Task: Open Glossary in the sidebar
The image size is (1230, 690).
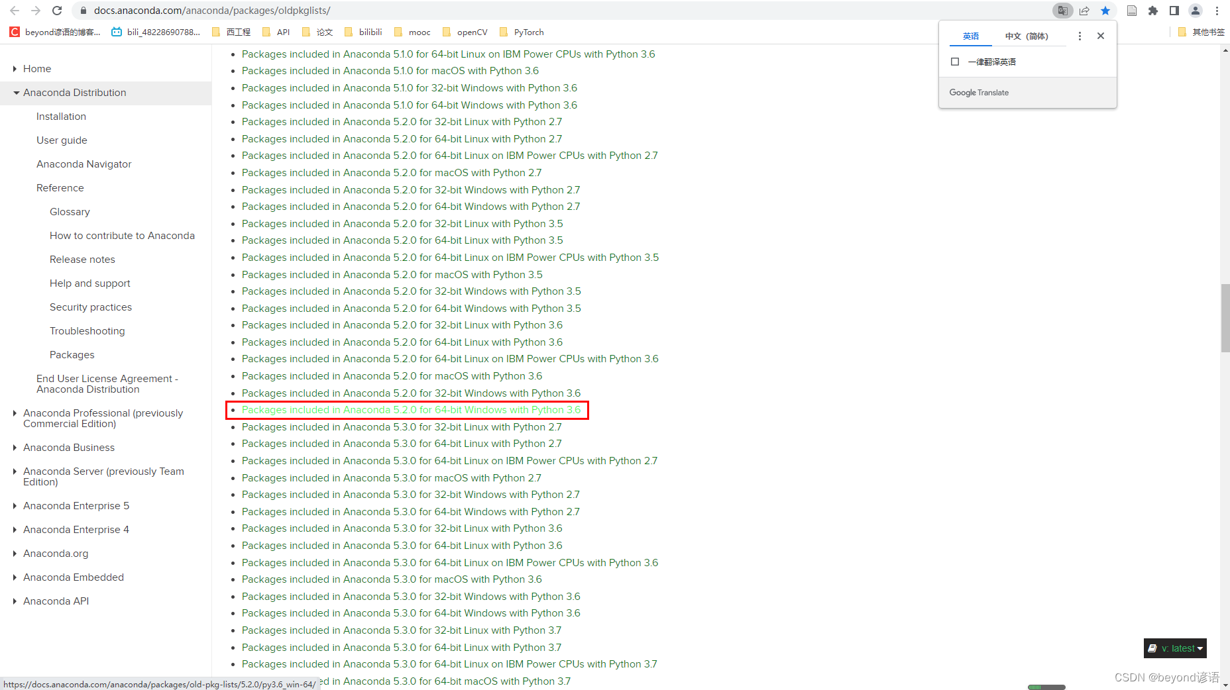Action: coord(70,212)
